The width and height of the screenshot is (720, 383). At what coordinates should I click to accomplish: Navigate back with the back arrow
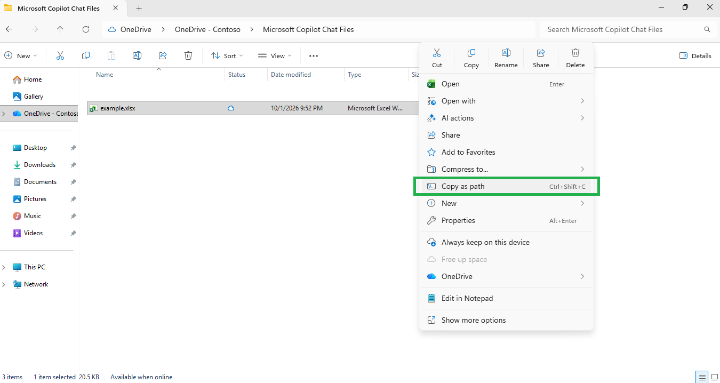pyautogui.click(x=9, y=29)
